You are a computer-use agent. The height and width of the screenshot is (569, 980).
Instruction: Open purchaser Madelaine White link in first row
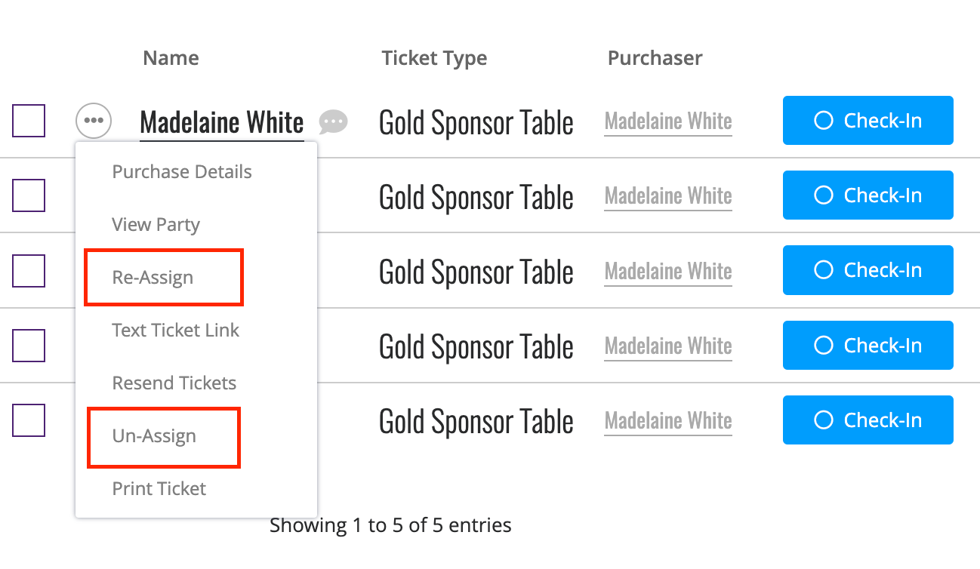pyautogui.click(x=668, y=121)
